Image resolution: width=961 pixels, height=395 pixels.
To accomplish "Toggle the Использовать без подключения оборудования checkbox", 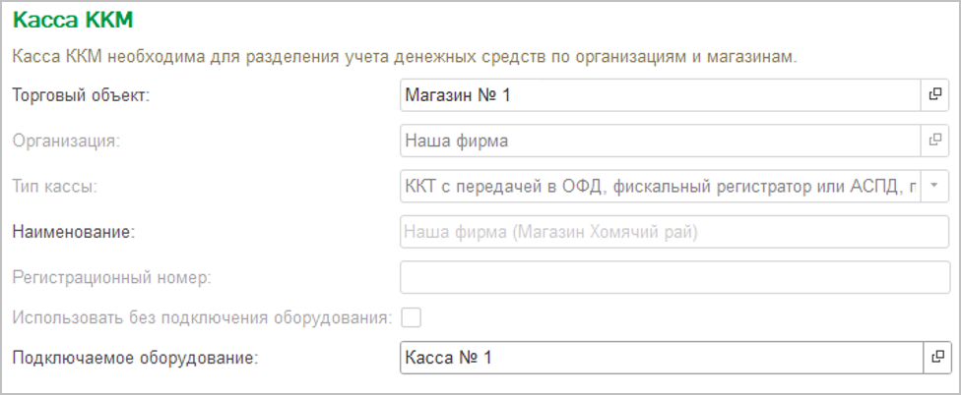I will [x=412, y=317].
